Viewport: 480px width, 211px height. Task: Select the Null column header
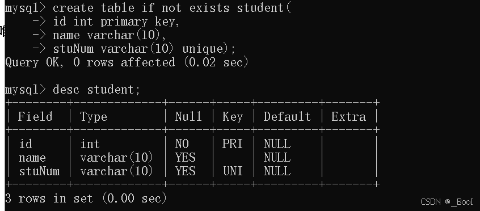click(188, 117)
